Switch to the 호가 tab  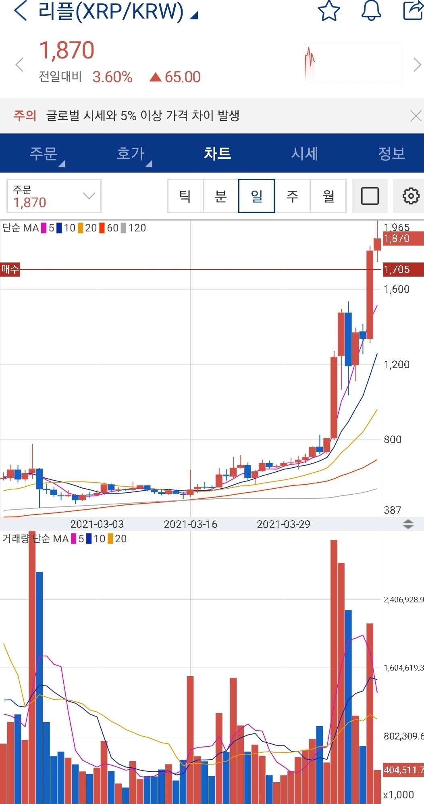click(x=131, y=154)
